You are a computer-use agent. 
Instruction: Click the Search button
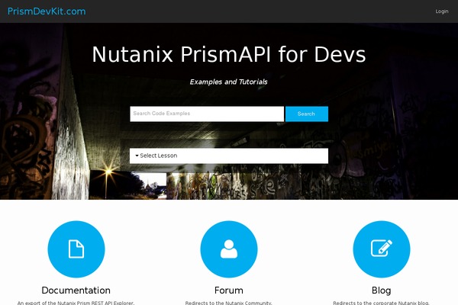pos(306,114)
